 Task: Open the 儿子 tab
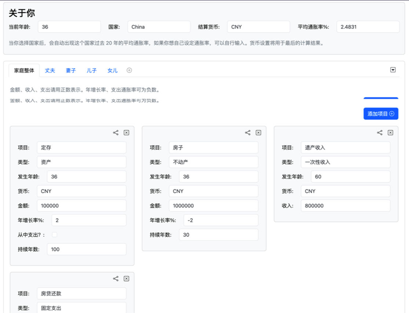tap(91, 70)
